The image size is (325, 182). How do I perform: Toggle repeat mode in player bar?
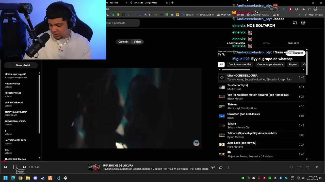pyautogui.click(x=299, y=167)
